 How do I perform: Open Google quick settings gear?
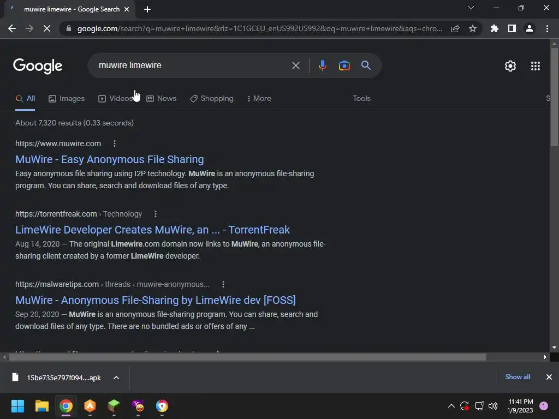510,66
